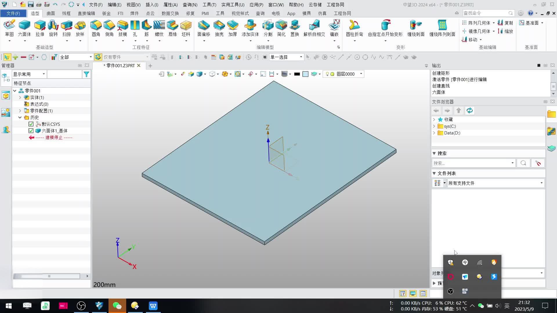Click the refresh icon in file browser
This screenshot has width=557, height=313.
pos(469,110)
